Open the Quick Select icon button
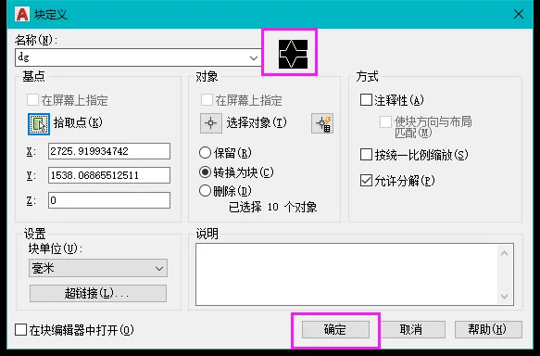The height and width of the screenshot is (356, 540). tap(322, 123)
